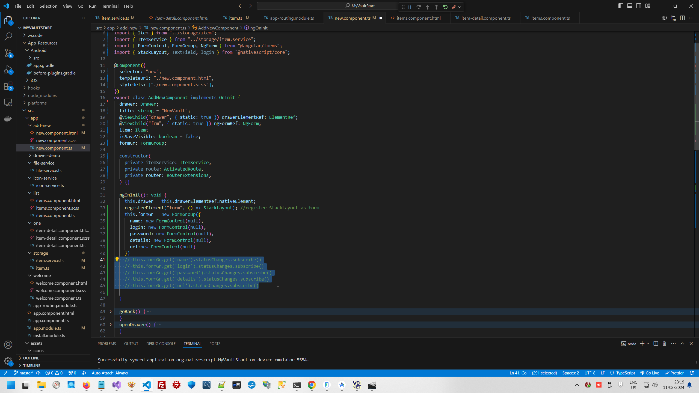
Task: Pause the debugger in debug toolbar
Action: coord(410,7)
